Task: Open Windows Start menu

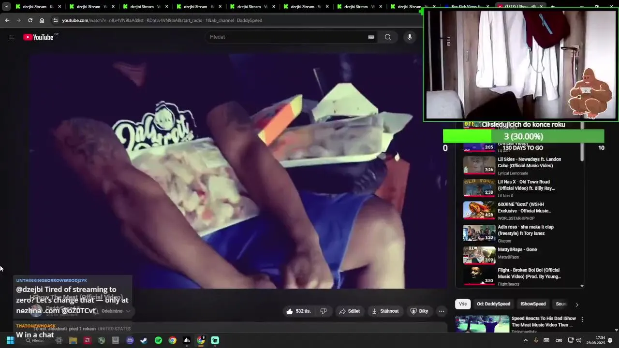Action: [10, 340]
